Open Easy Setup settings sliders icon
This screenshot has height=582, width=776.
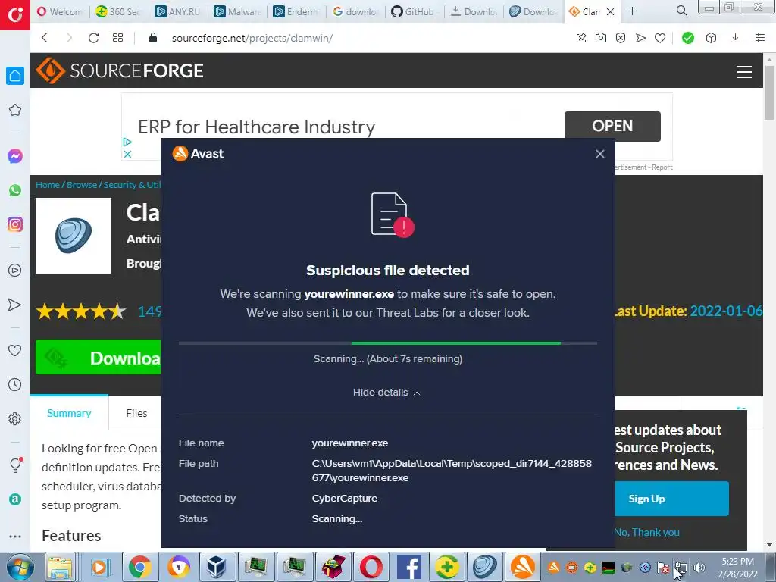point(759,38)
